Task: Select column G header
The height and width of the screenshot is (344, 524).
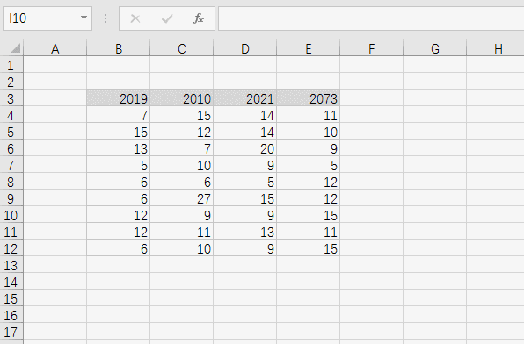Action: coord(435,49)
